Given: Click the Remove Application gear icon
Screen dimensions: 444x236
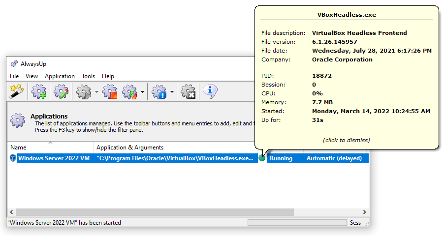Looking at the screenshot, I should [188, 91].
